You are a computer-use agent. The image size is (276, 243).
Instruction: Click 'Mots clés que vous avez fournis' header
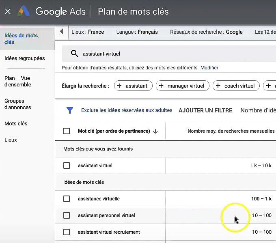pyautogui.click(x=98, y=149)
